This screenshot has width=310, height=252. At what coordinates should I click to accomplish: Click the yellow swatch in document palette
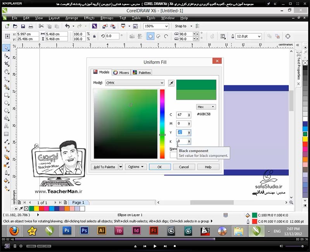click(36, 208)
